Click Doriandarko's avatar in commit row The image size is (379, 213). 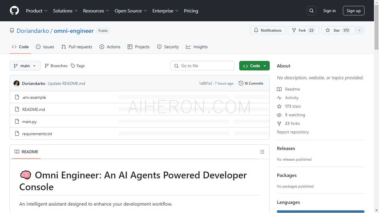17,83
